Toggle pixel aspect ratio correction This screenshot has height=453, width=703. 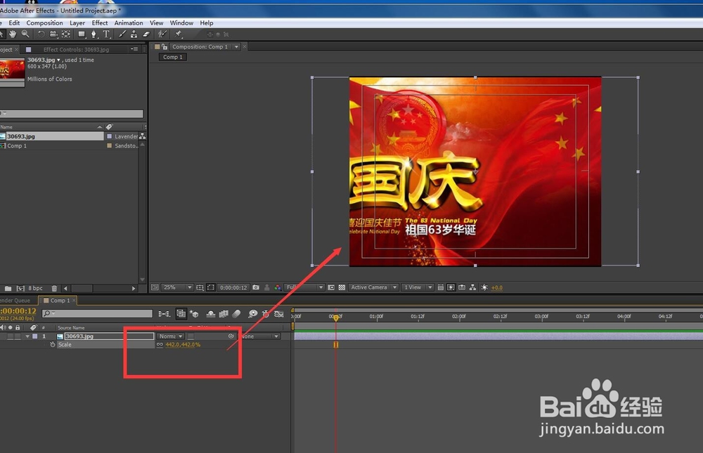click(440, 287)
